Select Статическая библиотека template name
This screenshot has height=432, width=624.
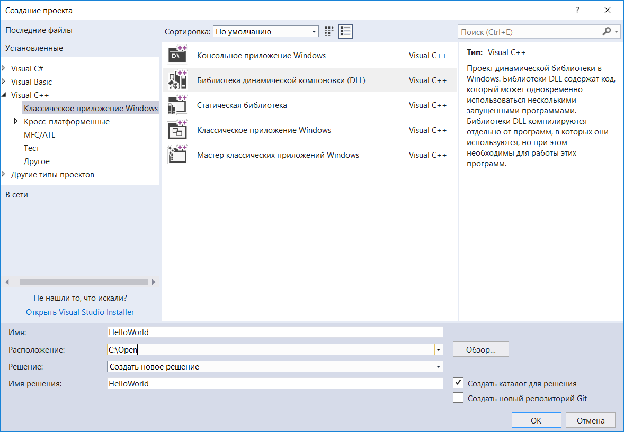coord(242,105)
